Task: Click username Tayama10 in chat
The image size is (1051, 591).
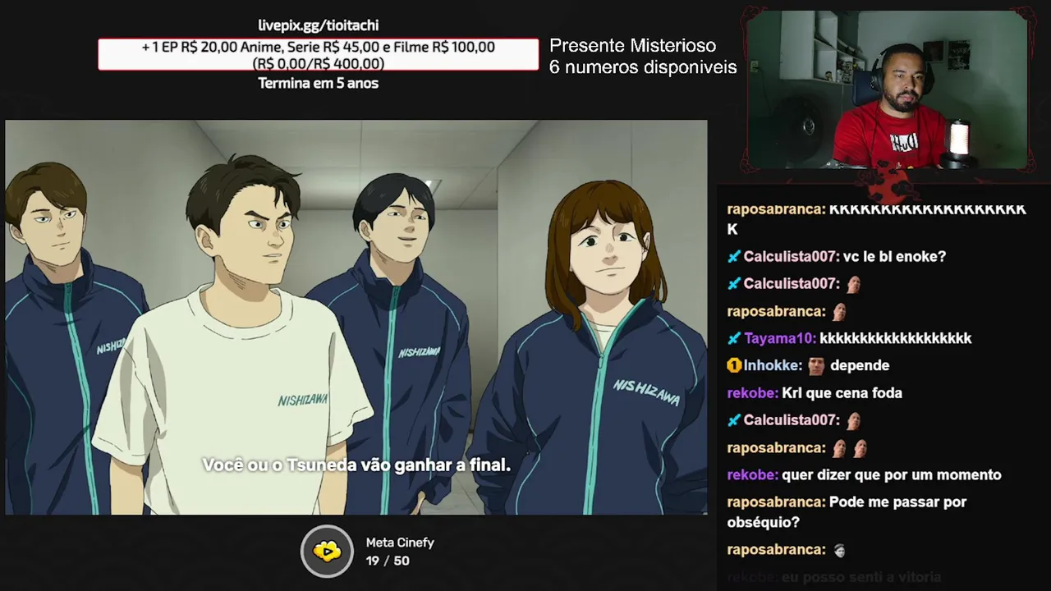Action: click(780, 338)
